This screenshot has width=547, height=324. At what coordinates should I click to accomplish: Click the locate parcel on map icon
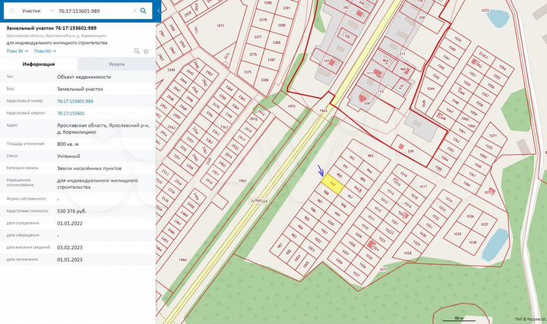137,51
